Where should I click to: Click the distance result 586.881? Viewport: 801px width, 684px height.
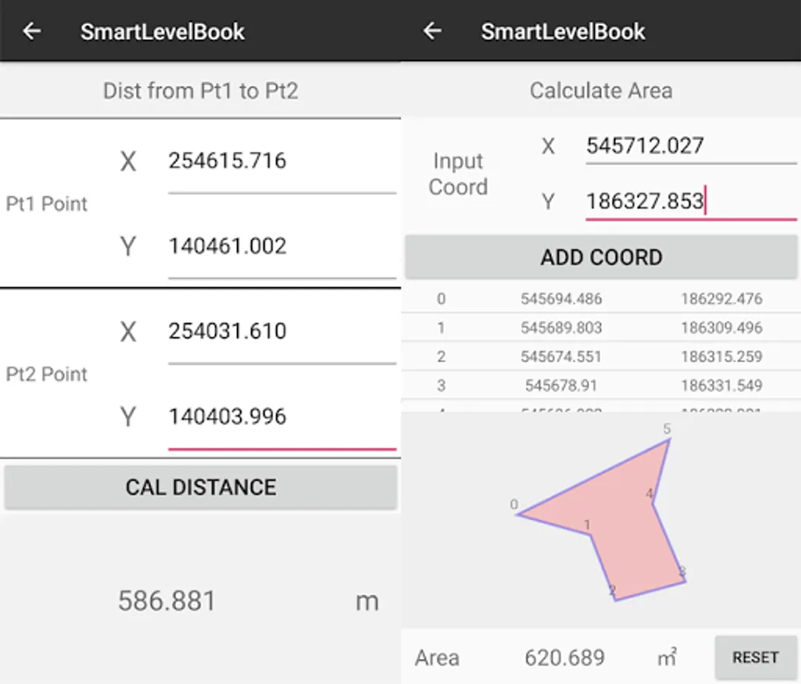point(167,600)
